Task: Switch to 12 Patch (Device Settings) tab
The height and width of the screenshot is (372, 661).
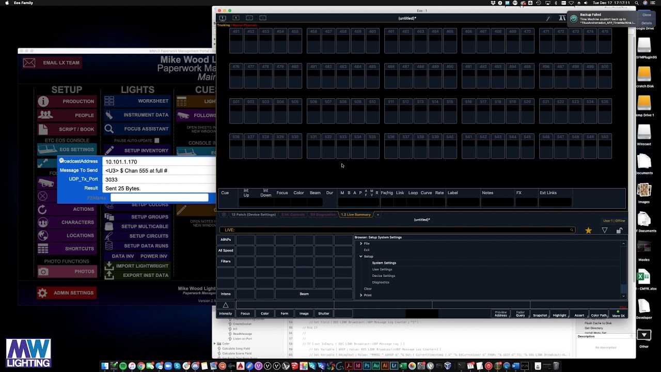Action: tap(254, 214)
